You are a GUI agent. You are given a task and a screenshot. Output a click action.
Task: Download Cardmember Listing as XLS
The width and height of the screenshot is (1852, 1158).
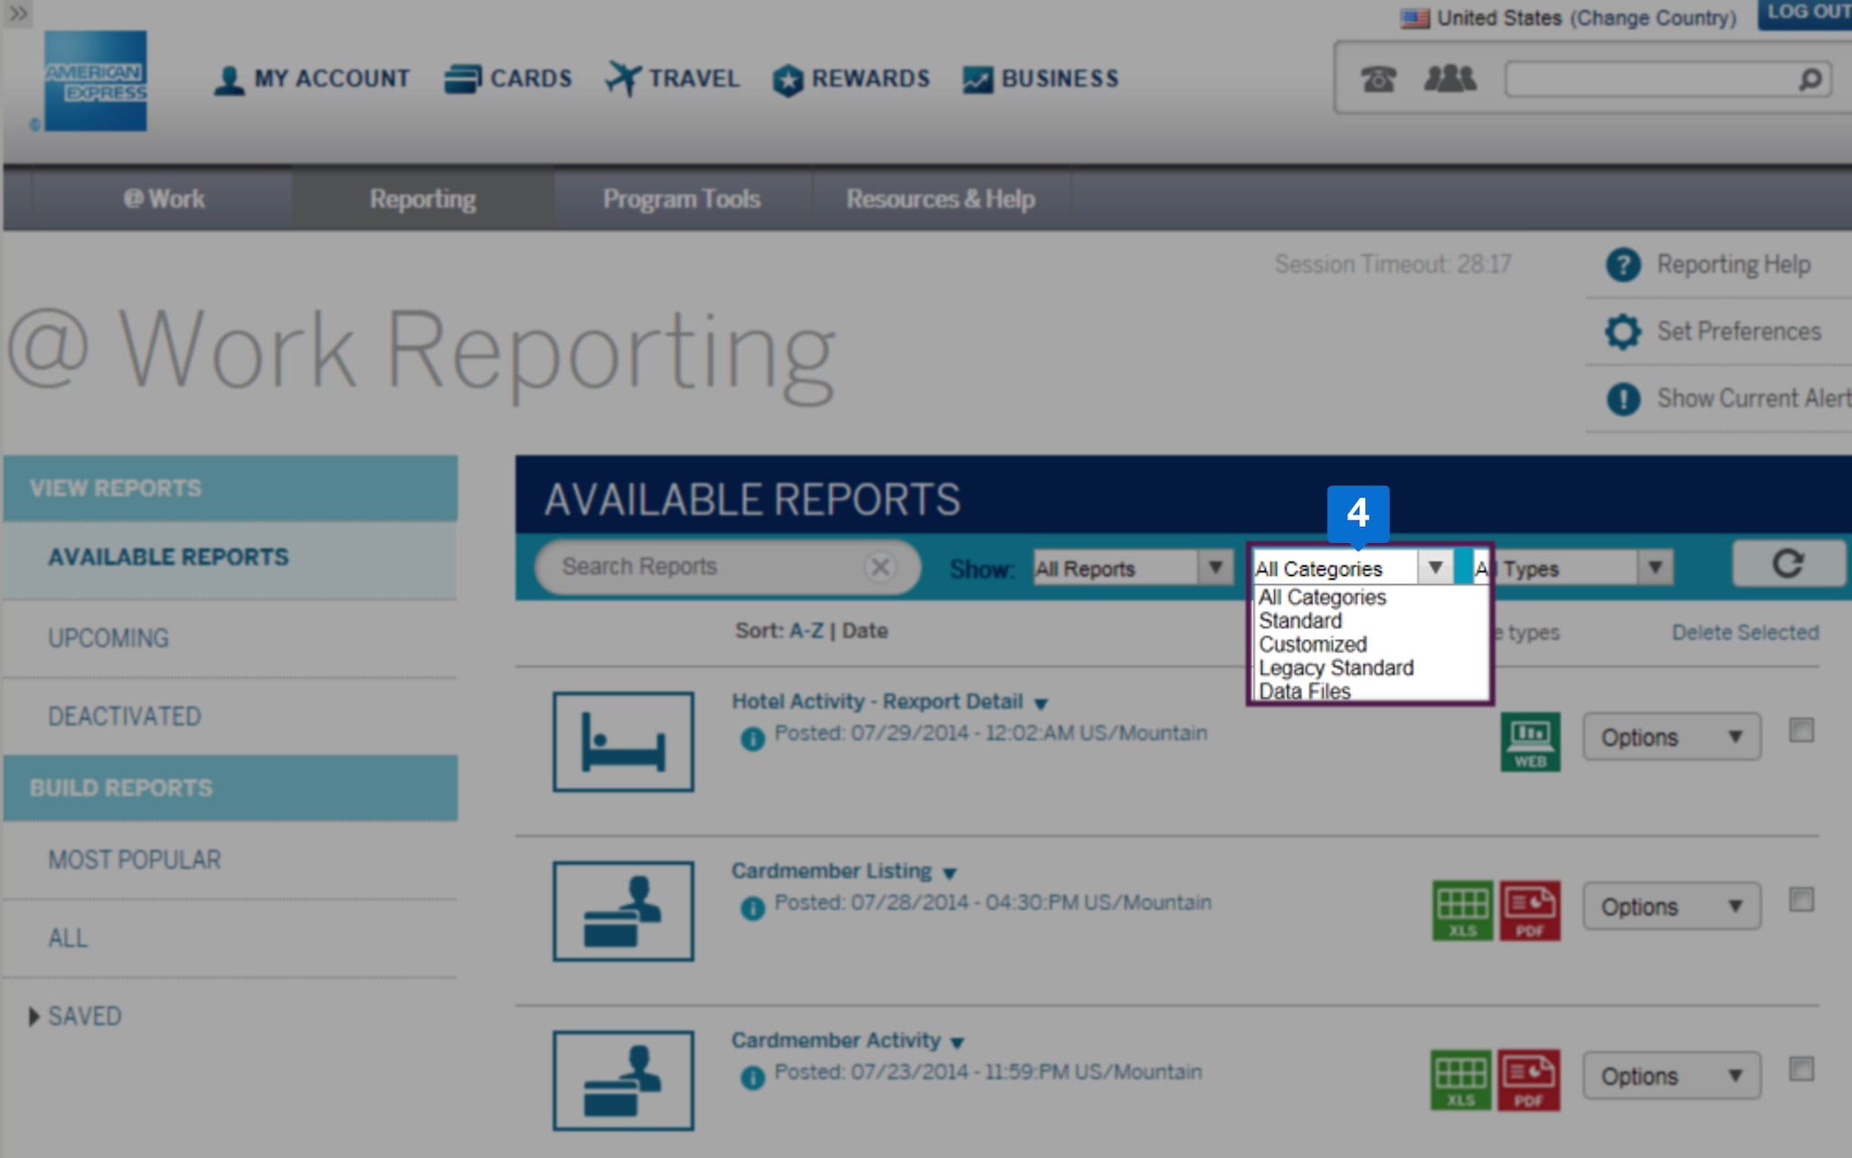pos(1461,910)
